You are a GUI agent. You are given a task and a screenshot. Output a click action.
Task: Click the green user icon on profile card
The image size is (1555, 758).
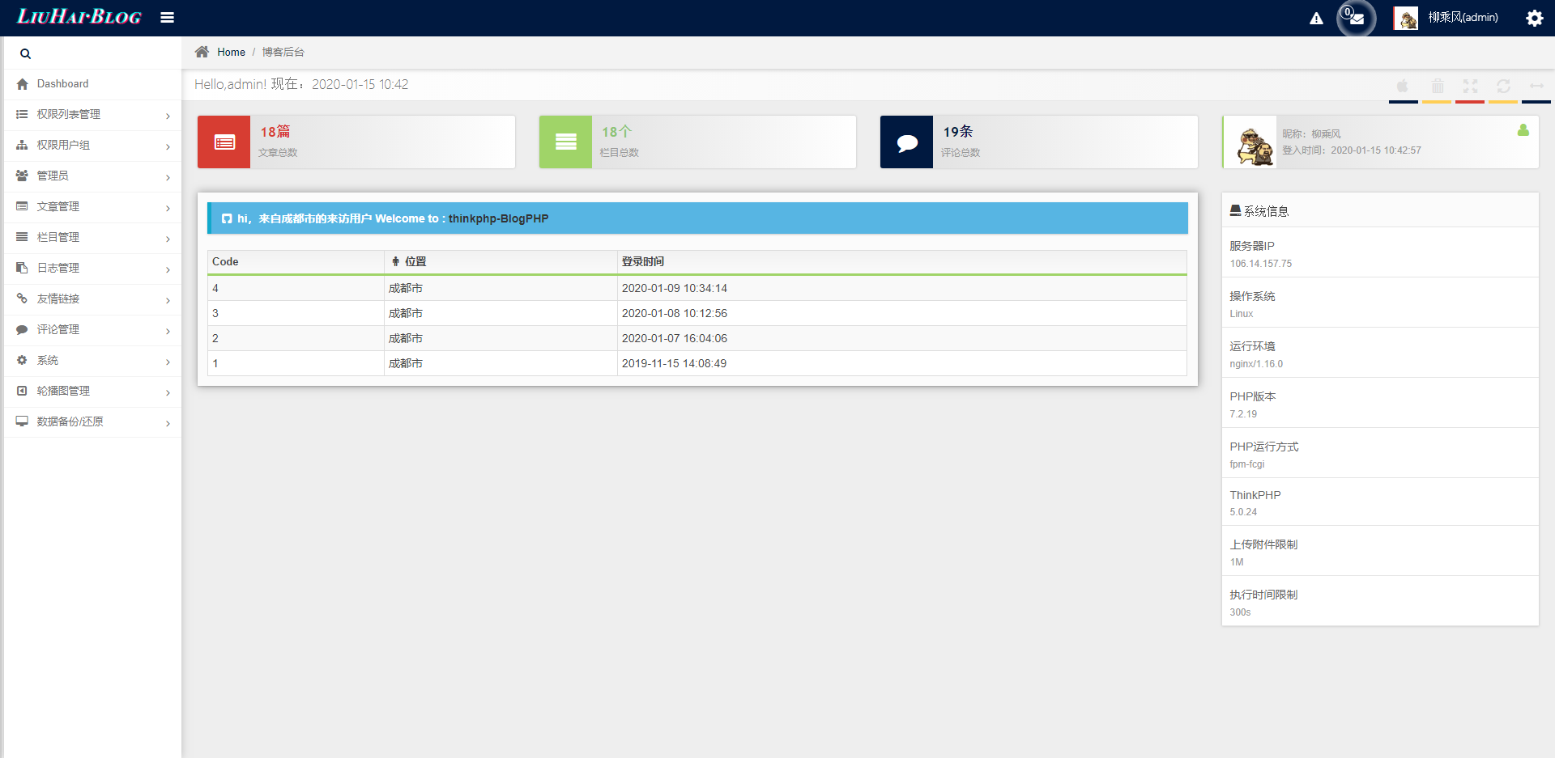(x=1523, y=130)
